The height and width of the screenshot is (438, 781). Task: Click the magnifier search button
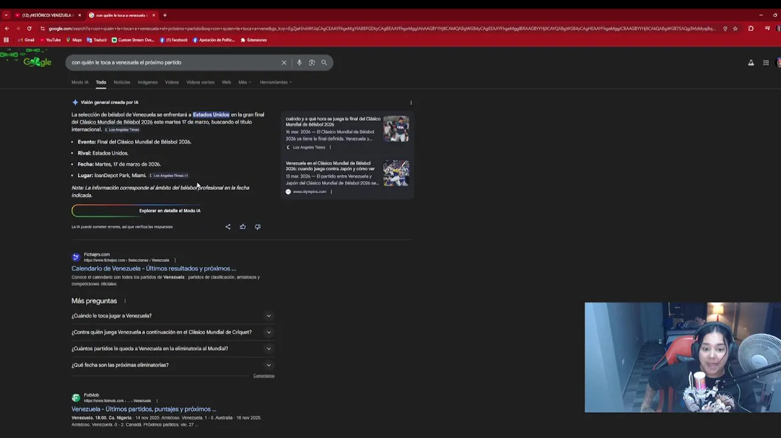point(324,63)
